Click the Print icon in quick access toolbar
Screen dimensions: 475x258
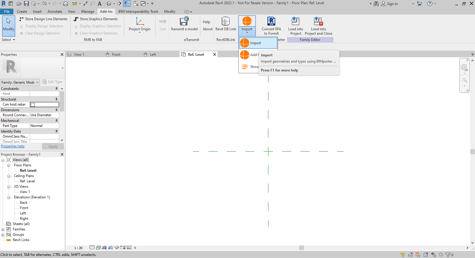point(66,4)
